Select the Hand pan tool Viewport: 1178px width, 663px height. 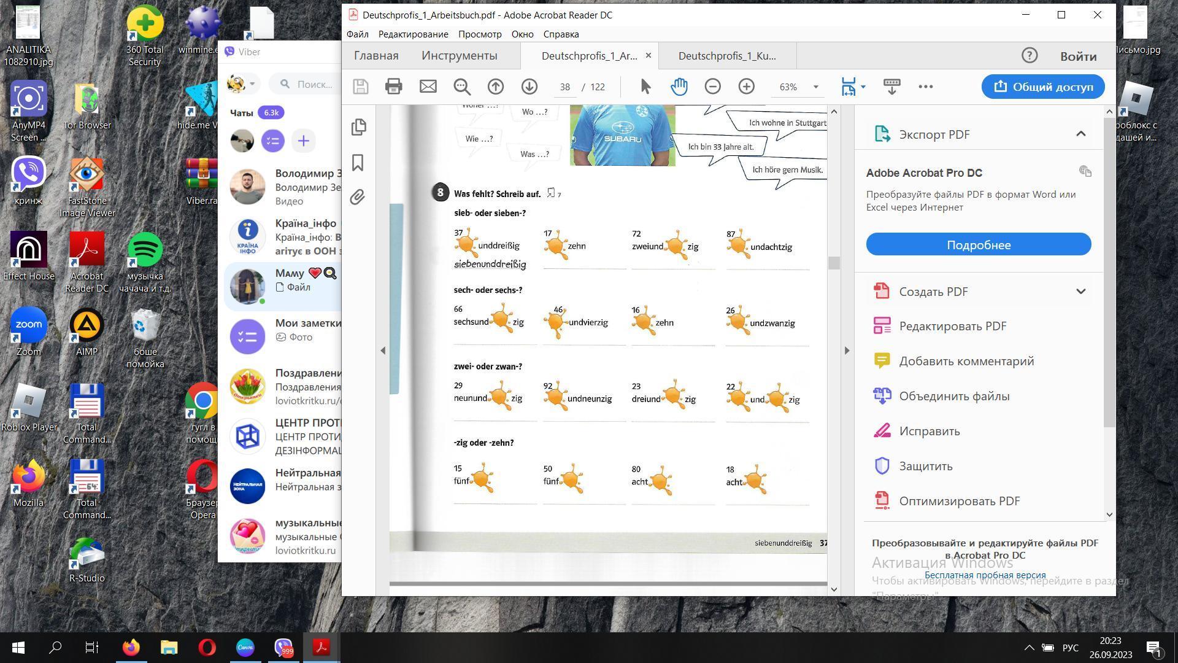coord(679,87)
